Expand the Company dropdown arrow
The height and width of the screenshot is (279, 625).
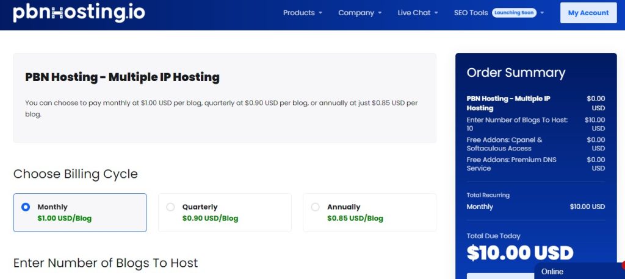(x=380, y=13)
